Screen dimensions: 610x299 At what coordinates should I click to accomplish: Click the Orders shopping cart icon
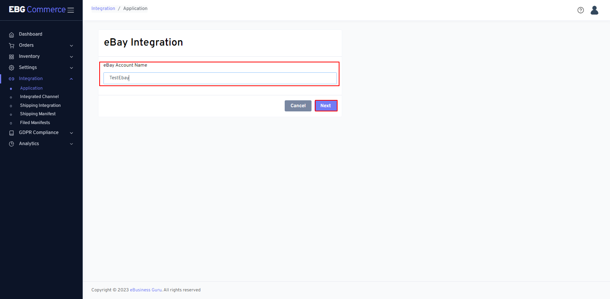(x=11, y=46)
